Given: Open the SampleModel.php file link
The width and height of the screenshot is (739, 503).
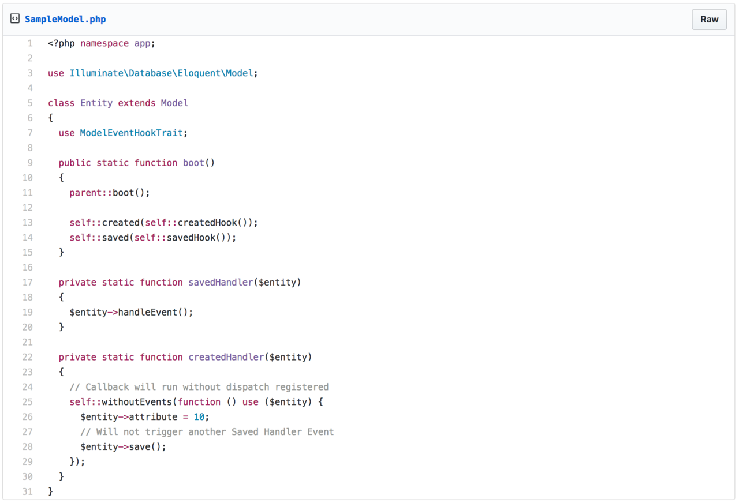Looking at the screenshot, I should pos(65,19).
